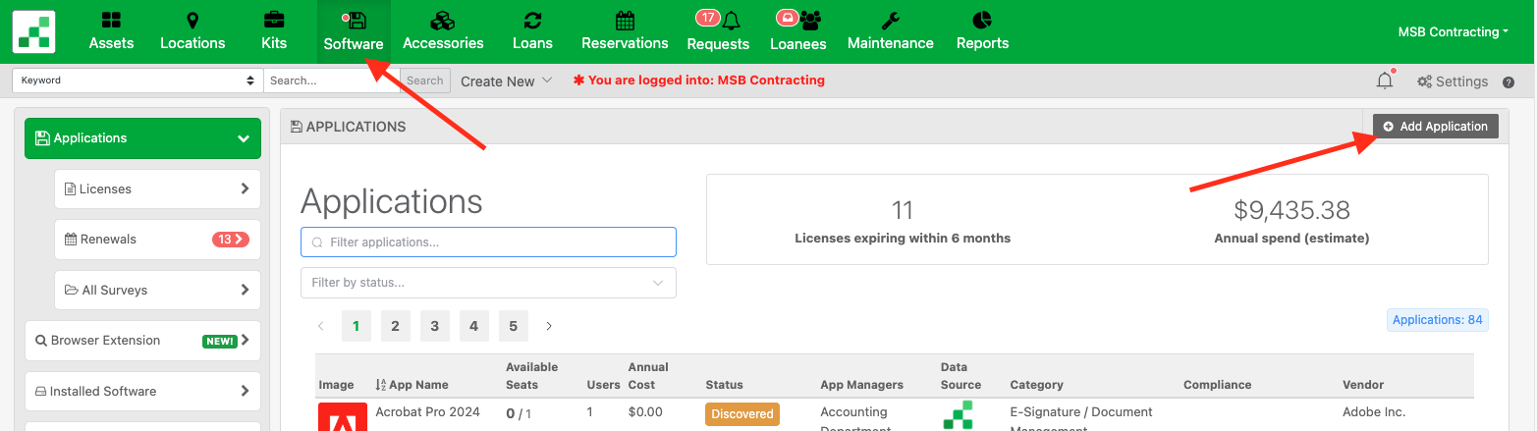The width and height of the screenshot is (1537, 431).
Task: Open the Acrobat Pro 2024 application
Action: point(427,412)
